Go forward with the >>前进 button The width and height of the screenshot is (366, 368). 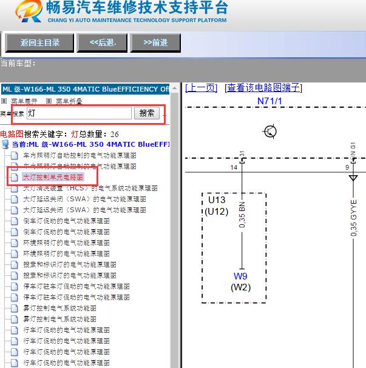[x=155, y=42]
